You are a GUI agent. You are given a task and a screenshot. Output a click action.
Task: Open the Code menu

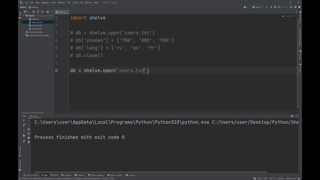click(53, 2)
